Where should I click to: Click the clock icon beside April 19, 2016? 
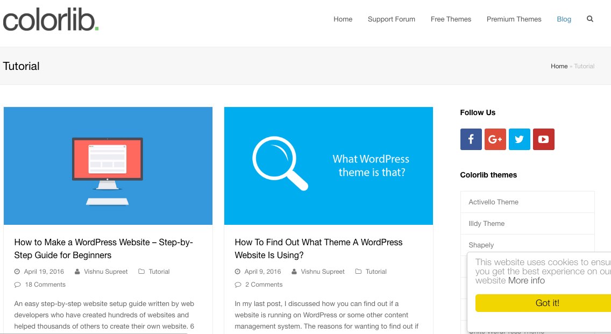pyautogui.click(x=17, y=272)
